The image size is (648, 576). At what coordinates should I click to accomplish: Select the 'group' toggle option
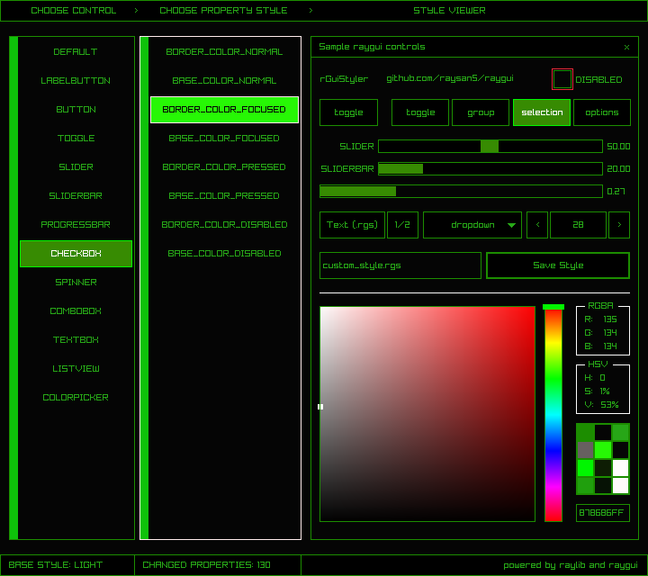pyautogui.click(x=481, y=112)
